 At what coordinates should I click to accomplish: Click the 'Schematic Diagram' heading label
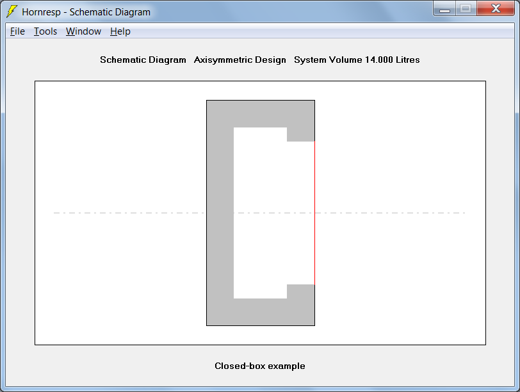tap(143, 60)
